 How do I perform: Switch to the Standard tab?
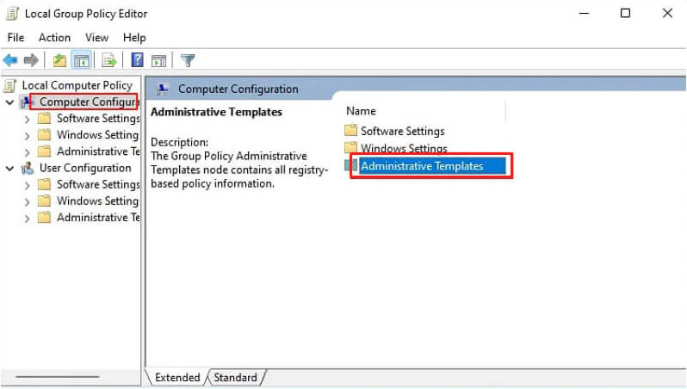[x=235, y=377]
